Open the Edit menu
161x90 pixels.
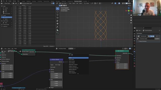[x=7, y=1]
